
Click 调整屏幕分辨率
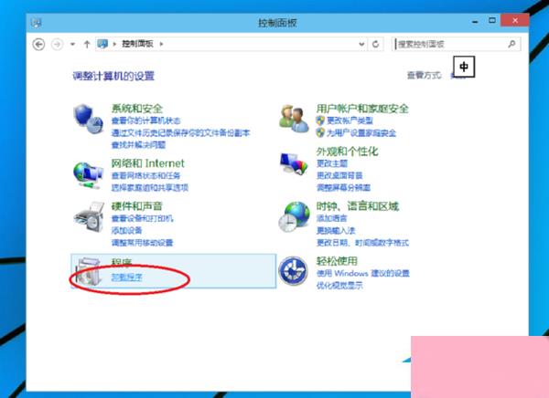(343, 188)
